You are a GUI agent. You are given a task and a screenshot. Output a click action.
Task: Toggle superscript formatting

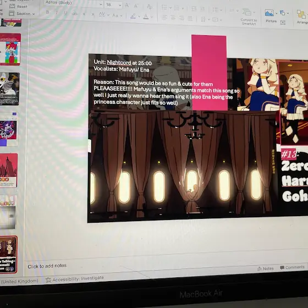84,14
